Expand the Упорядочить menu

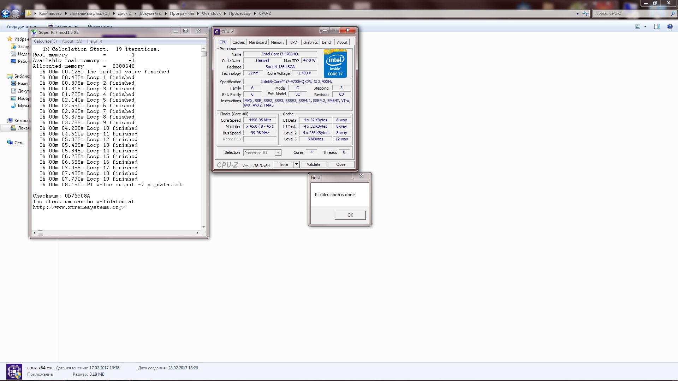[x=21, y=26]
